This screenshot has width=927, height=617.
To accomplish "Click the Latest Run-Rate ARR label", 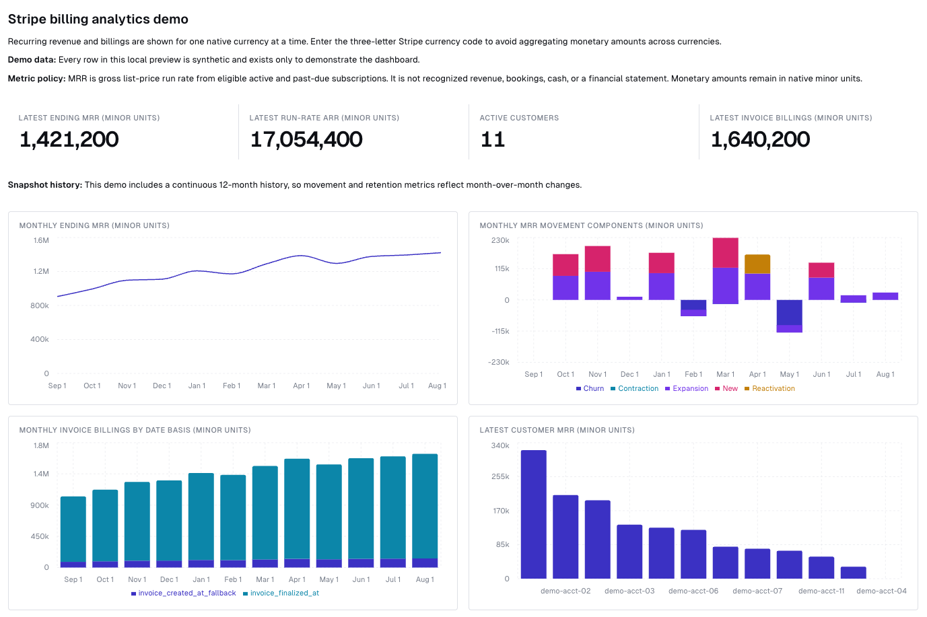I will [x=324, y=118].
